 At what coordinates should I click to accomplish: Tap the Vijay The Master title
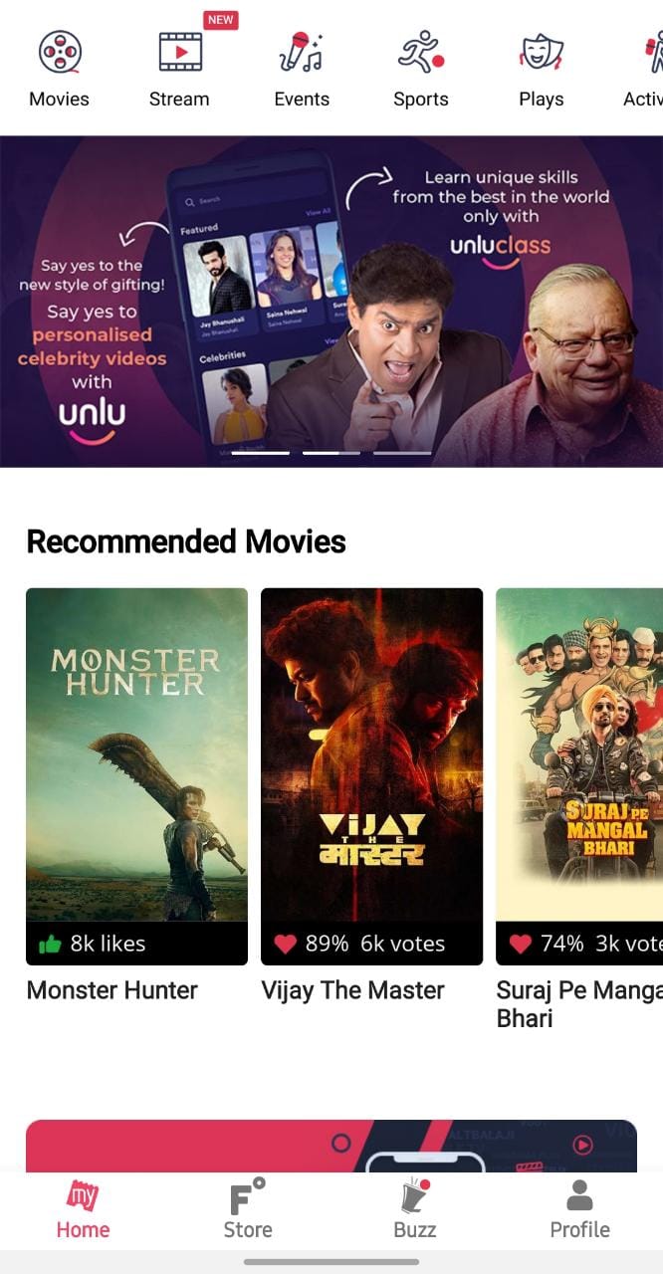coord(352,990)
